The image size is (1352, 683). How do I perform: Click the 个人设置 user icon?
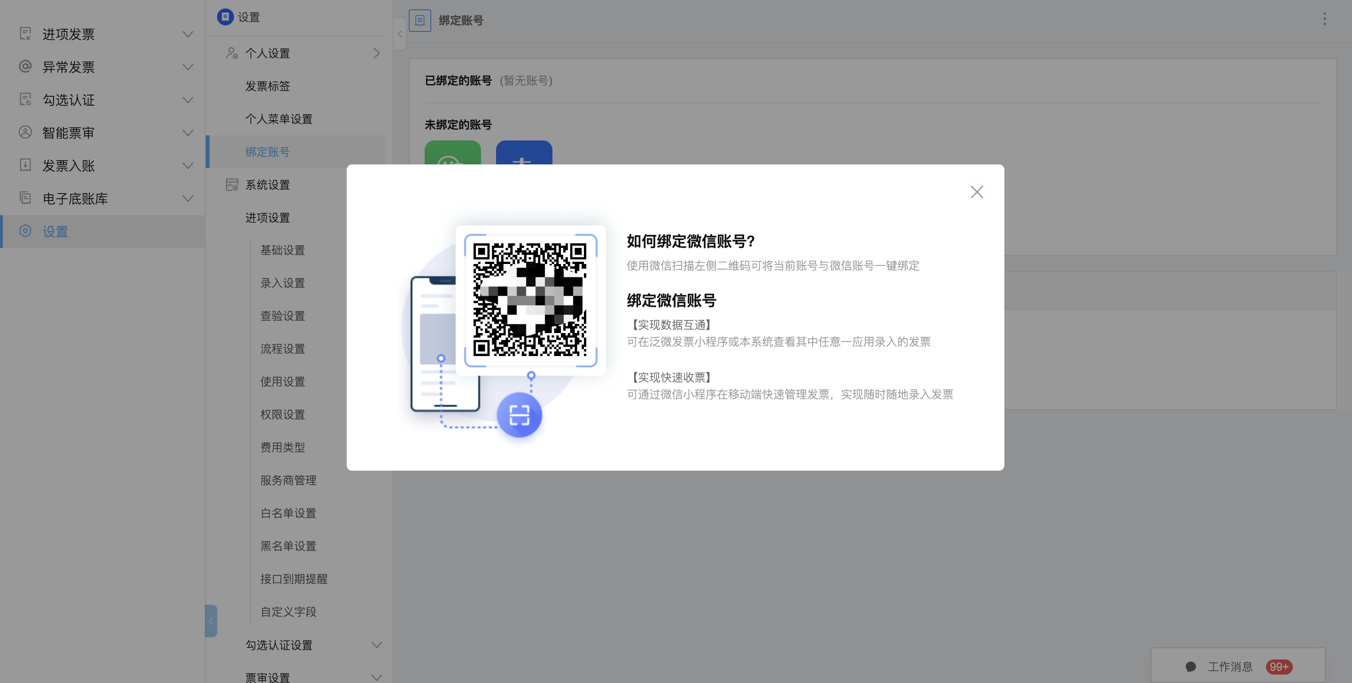[232, 53]
